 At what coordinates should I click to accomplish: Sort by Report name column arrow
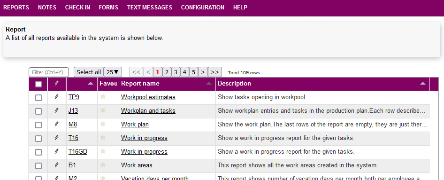(209, 83)
